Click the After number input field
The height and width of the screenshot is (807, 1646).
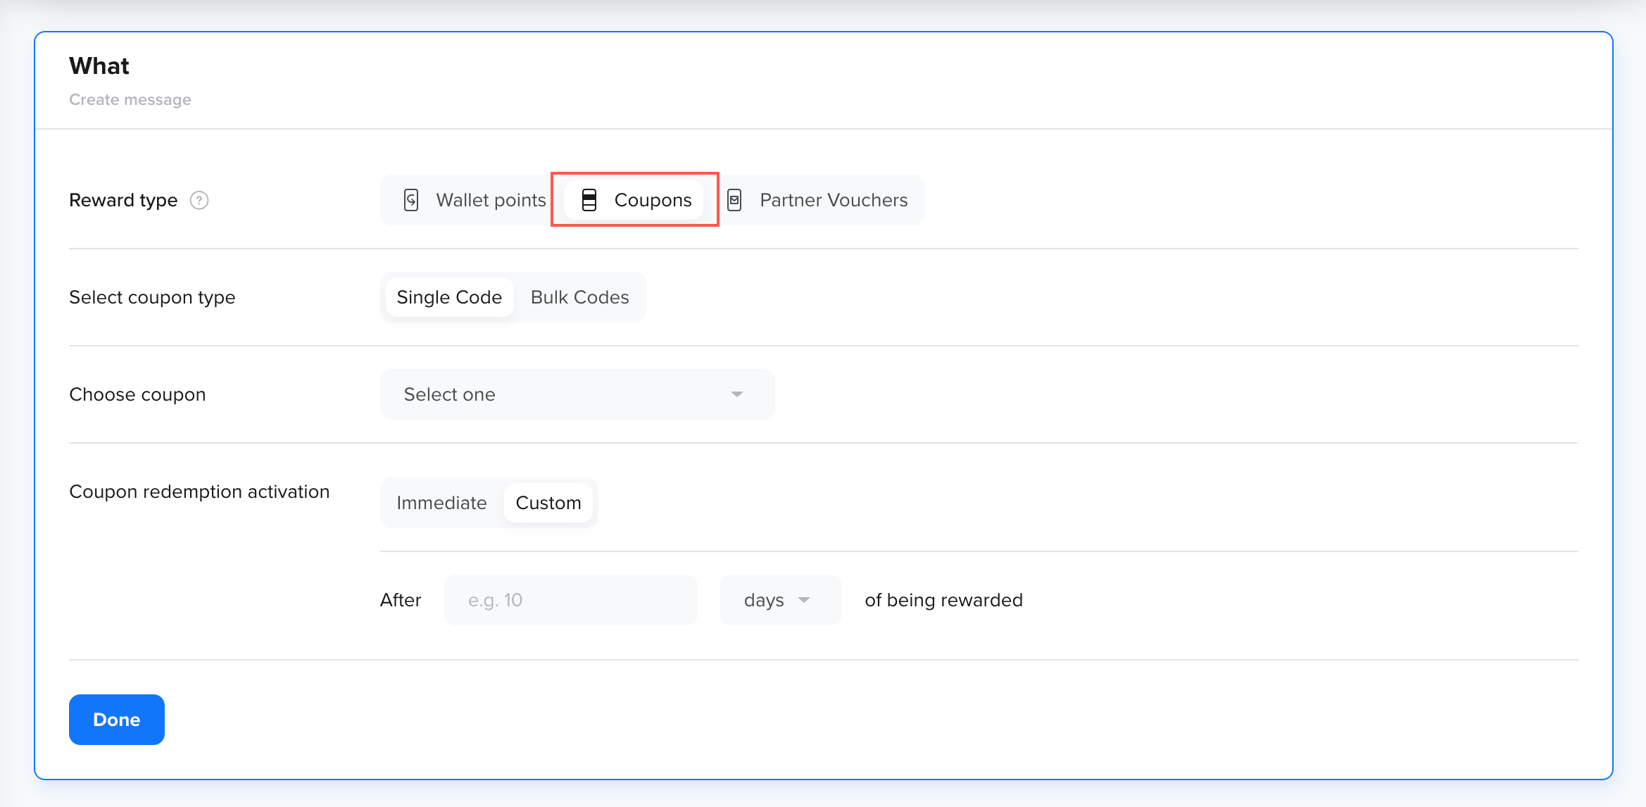click(x=570, y=600)
